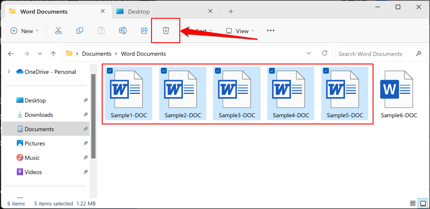This screenshot has width=430, height=209.
Task: Click the Share icon in toolbar
Action: tap(144, 31)
